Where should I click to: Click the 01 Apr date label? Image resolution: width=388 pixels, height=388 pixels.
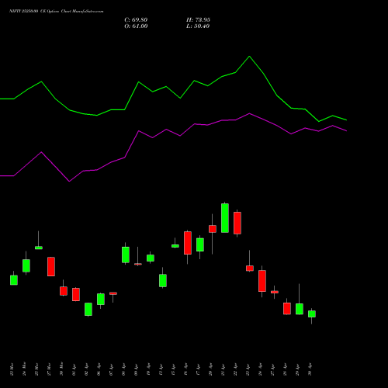[x=74, y=369]
